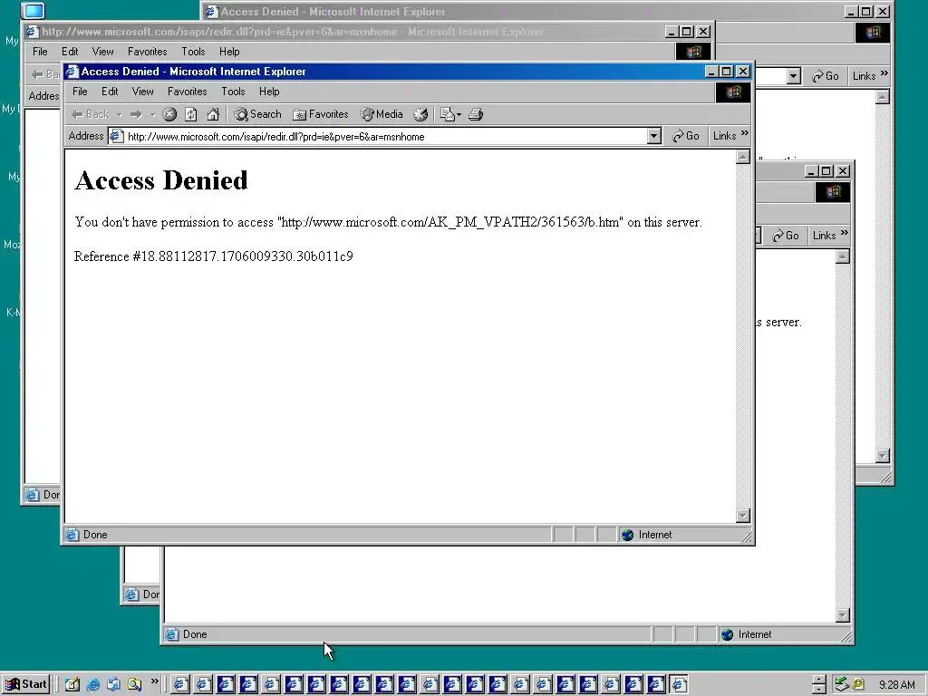Click the "Access Denied" page heading
The height and width of the screenshot is (696, 928).
coord(161,180)
